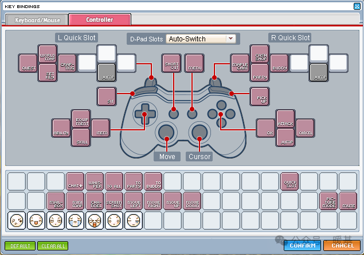Pick the To Party chat key
Screen dimensions: 364x255
(134, 181)
